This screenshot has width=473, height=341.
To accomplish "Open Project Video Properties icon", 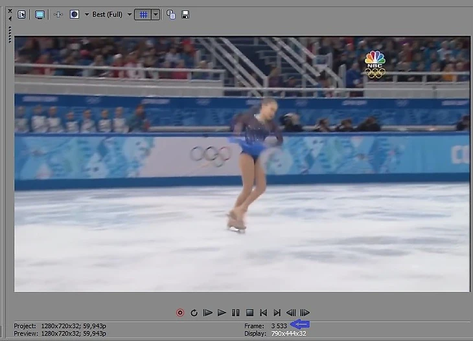I will (21, 14).
